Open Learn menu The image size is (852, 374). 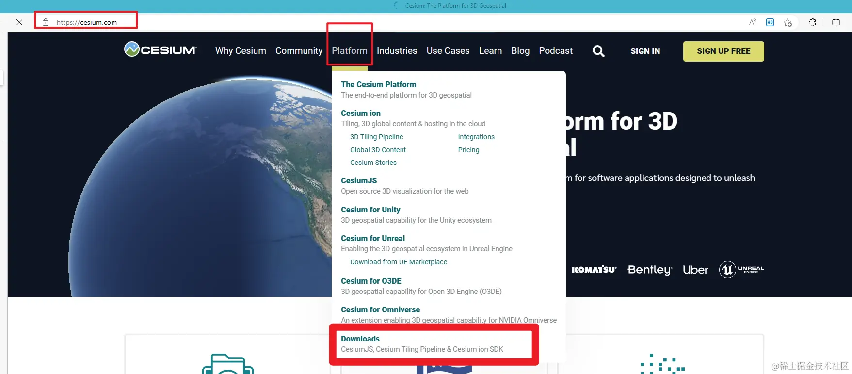[490, 51]
